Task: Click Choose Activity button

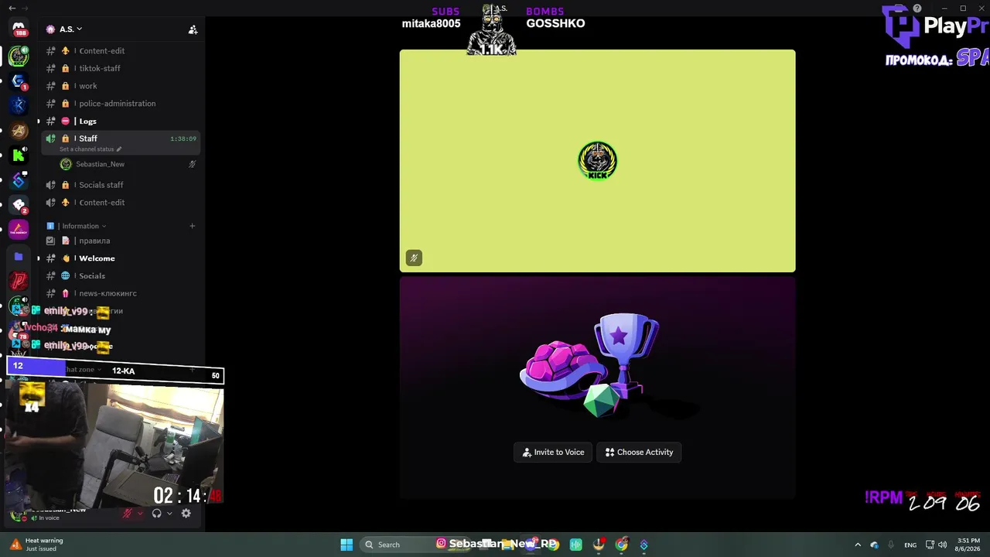Action: coord(639,453)
